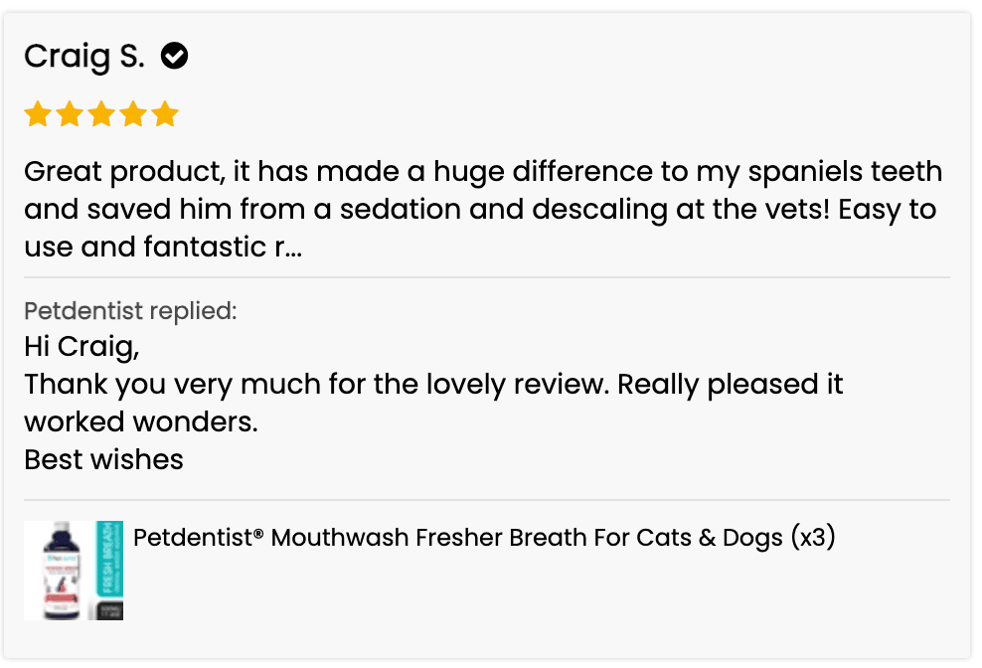Click the "worked wonders." reply line

coord(141,420)
